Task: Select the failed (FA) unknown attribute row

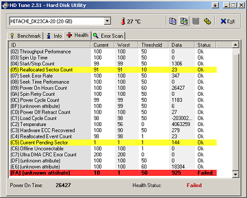Action: click(113, 173)
